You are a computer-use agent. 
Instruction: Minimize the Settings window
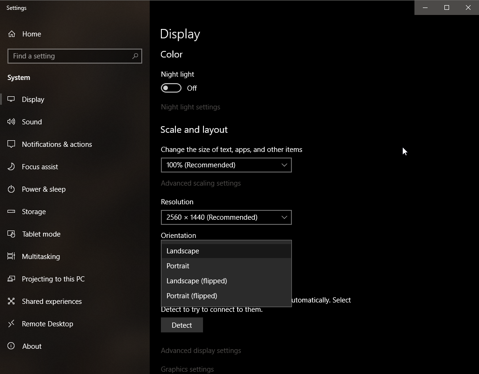(425, 7)
